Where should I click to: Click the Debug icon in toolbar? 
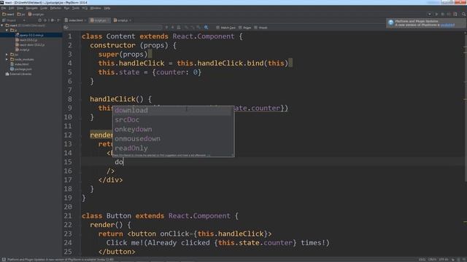pyautogui.click(x=443, y=14)
